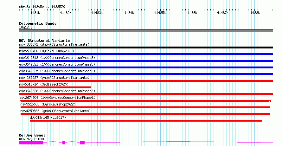The width and height of the screenshot is (282, 146).
Task: Click the red nsv4269927 variant bar
Action: pos(146,81)
